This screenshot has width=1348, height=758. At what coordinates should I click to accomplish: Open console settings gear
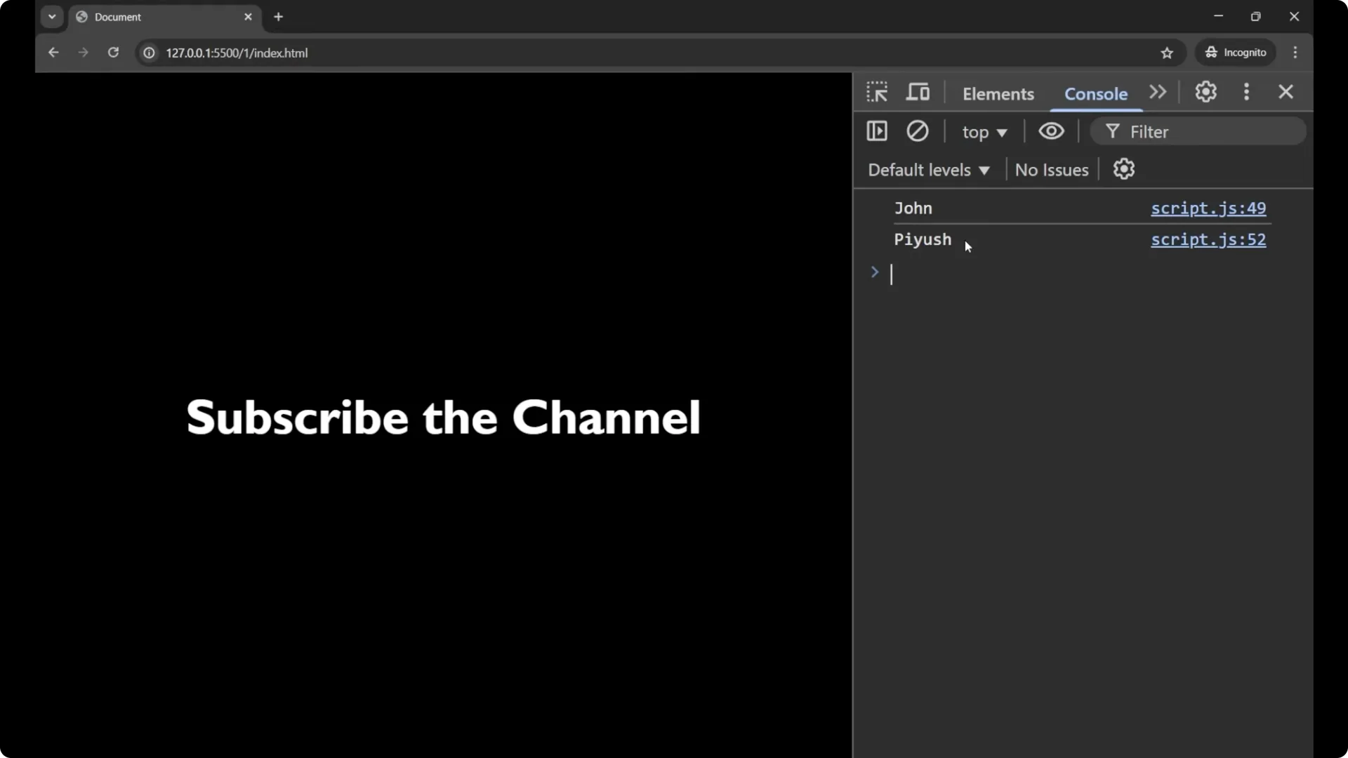click(x=1124, y=169)
